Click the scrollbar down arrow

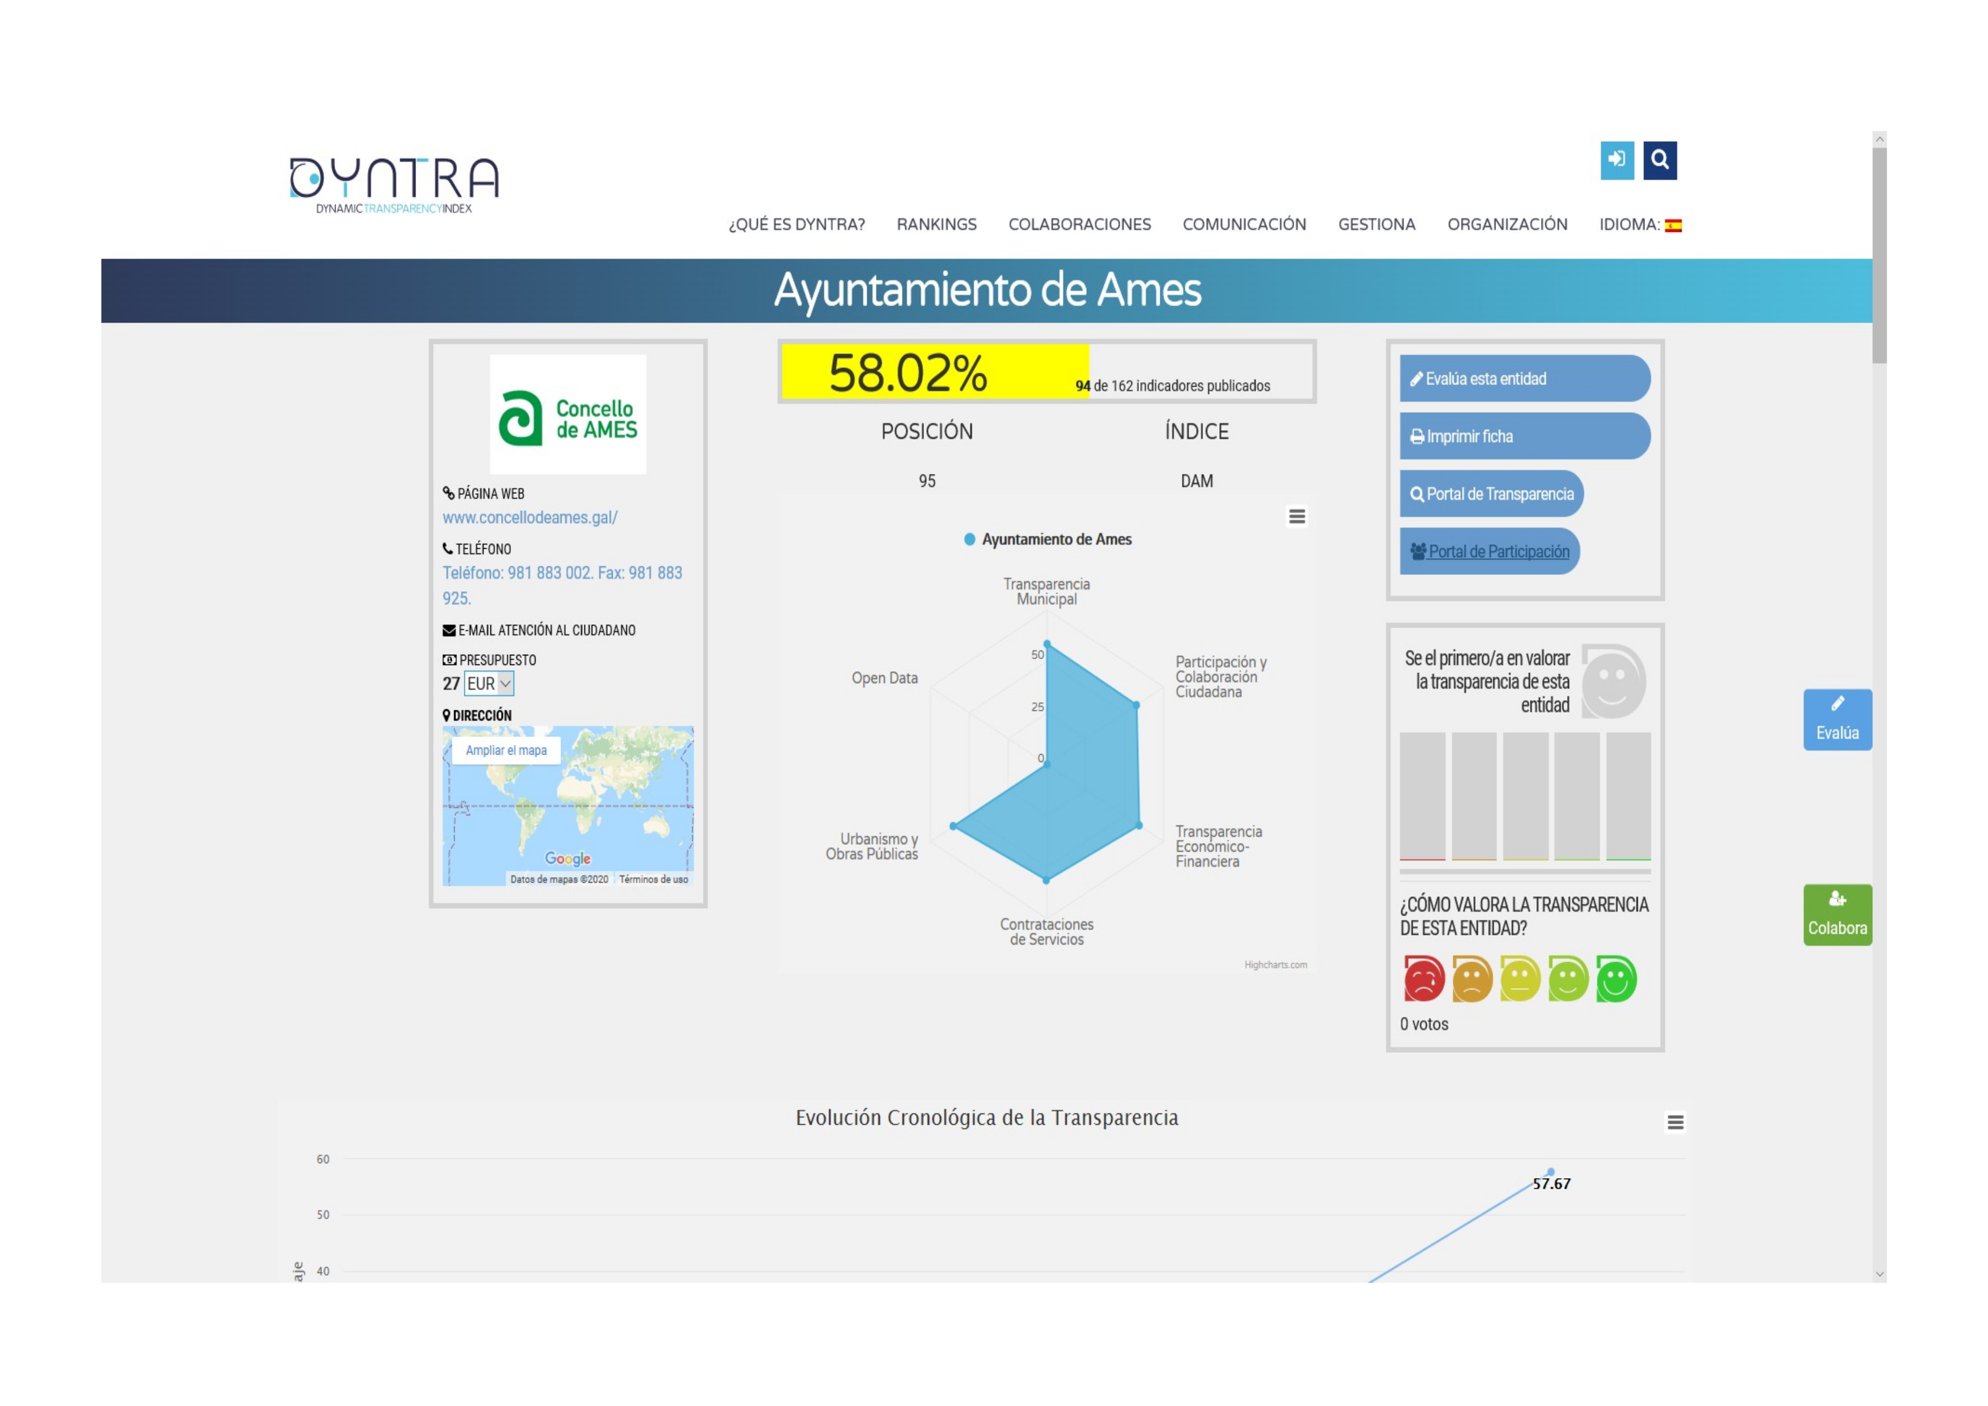1879,1274
